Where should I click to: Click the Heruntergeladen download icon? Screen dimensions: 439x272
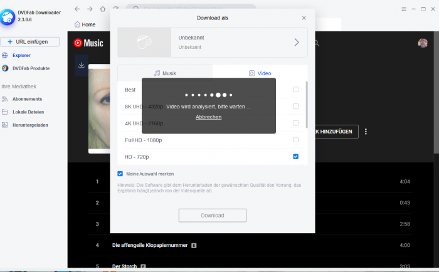pos(5,125)
